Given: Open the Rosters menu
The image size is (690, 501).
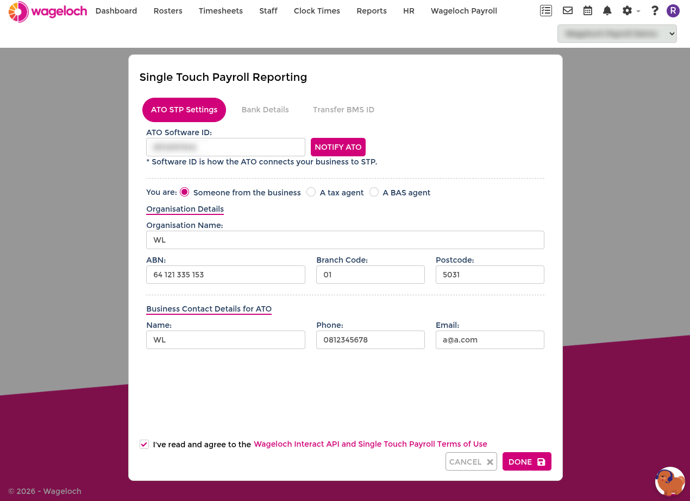Looking at the screenshot, I should pos(168,11).
